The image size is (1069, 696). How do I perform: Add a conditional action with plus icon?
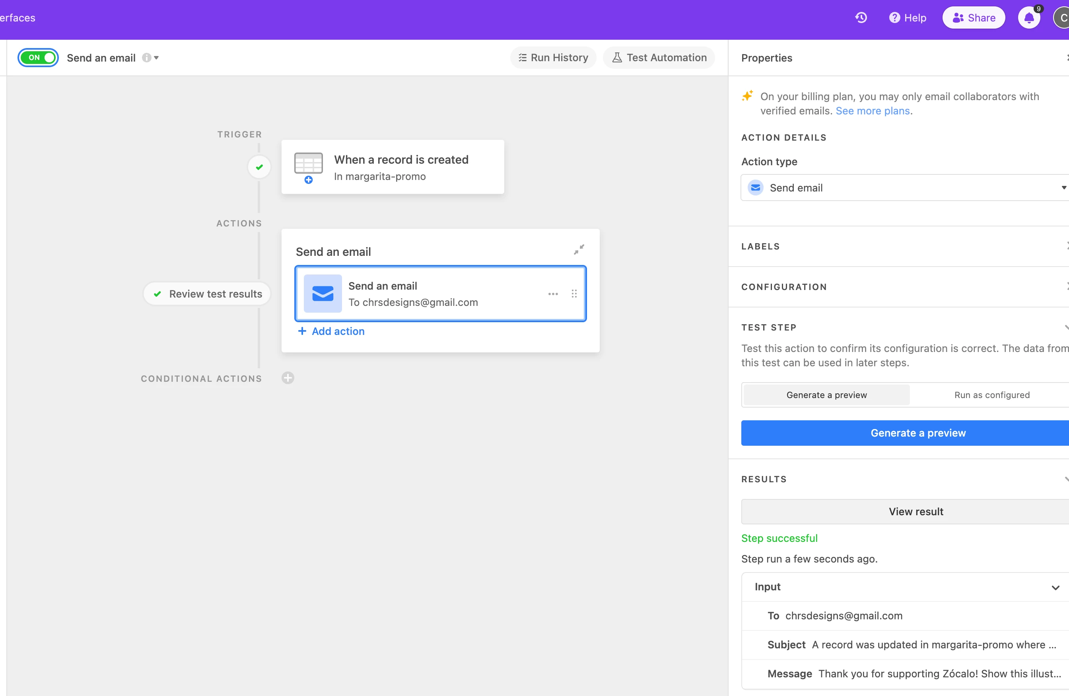click(288, 378)
